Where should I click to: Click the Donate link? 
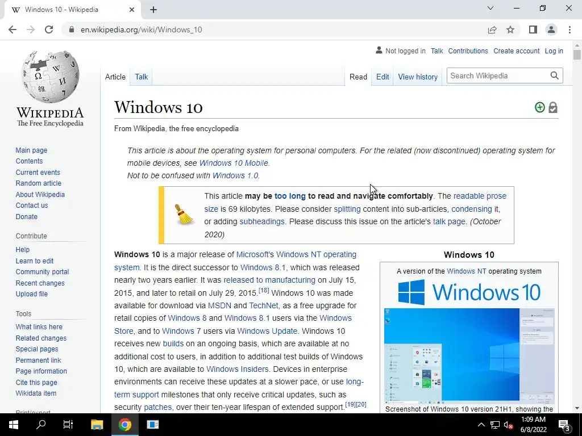click(27, 216)
